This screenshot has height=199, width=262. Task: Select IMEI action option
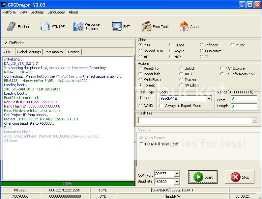pos(181,74)
